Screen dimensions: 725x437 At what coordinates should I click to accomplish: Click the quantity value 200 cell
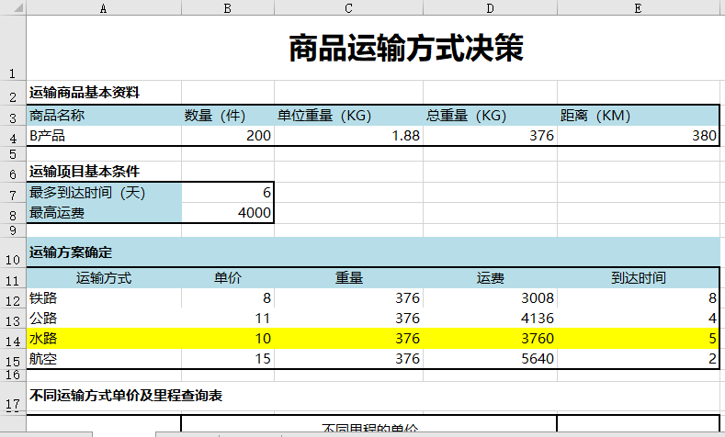(x=227, y=136)
